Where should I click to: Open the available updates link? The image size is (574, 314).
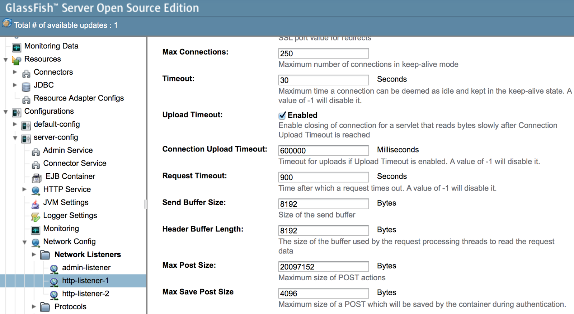point(66,25)
